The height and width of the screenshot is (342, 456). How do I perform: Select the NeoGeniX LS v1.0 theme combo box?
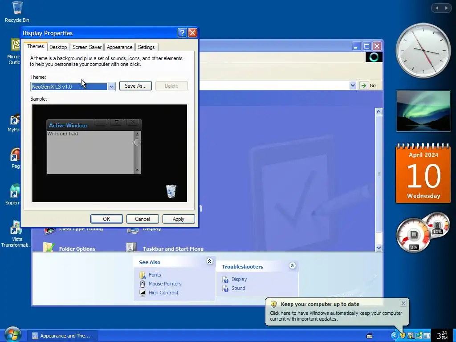click(x=73, y=87)
